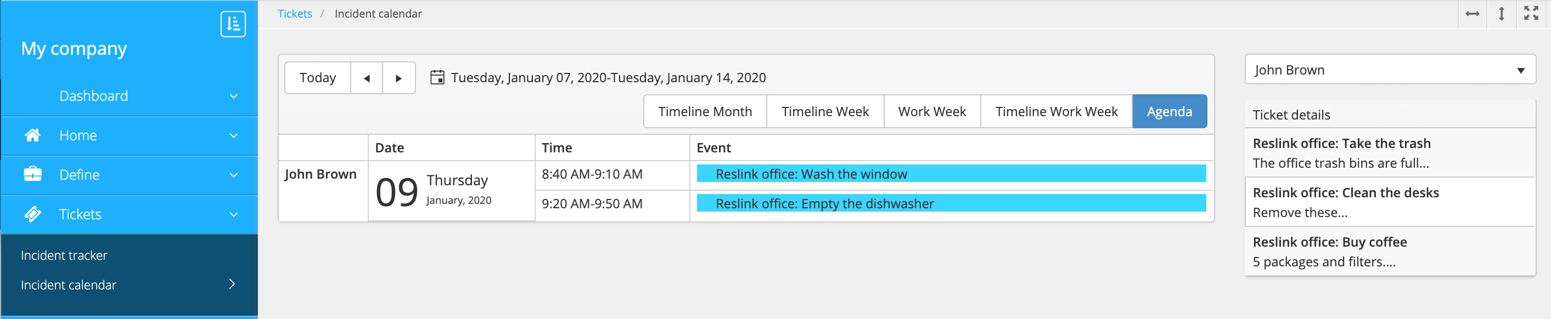Screen dimensions: 1551x319
Task: Expand the Dashboard menu chevron
Action: tap(234, 96)
